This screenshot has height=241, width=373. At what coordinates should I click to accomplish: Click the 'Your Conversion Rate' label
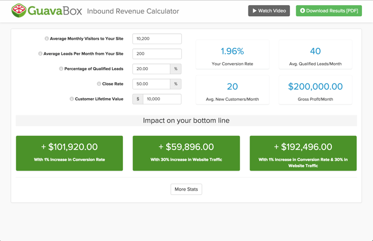[x=232, y=64]
